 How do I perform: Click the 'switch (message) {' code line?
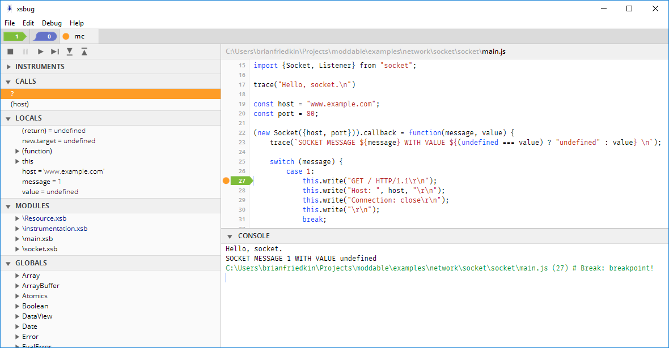click(306, 162)
